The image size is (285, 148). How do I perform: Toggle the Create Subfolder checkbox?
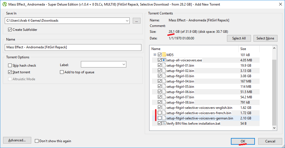coord(10,29)
